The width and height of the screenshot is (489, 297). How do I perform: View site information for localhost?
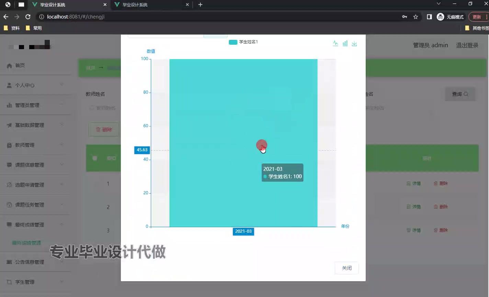point(42,16)
